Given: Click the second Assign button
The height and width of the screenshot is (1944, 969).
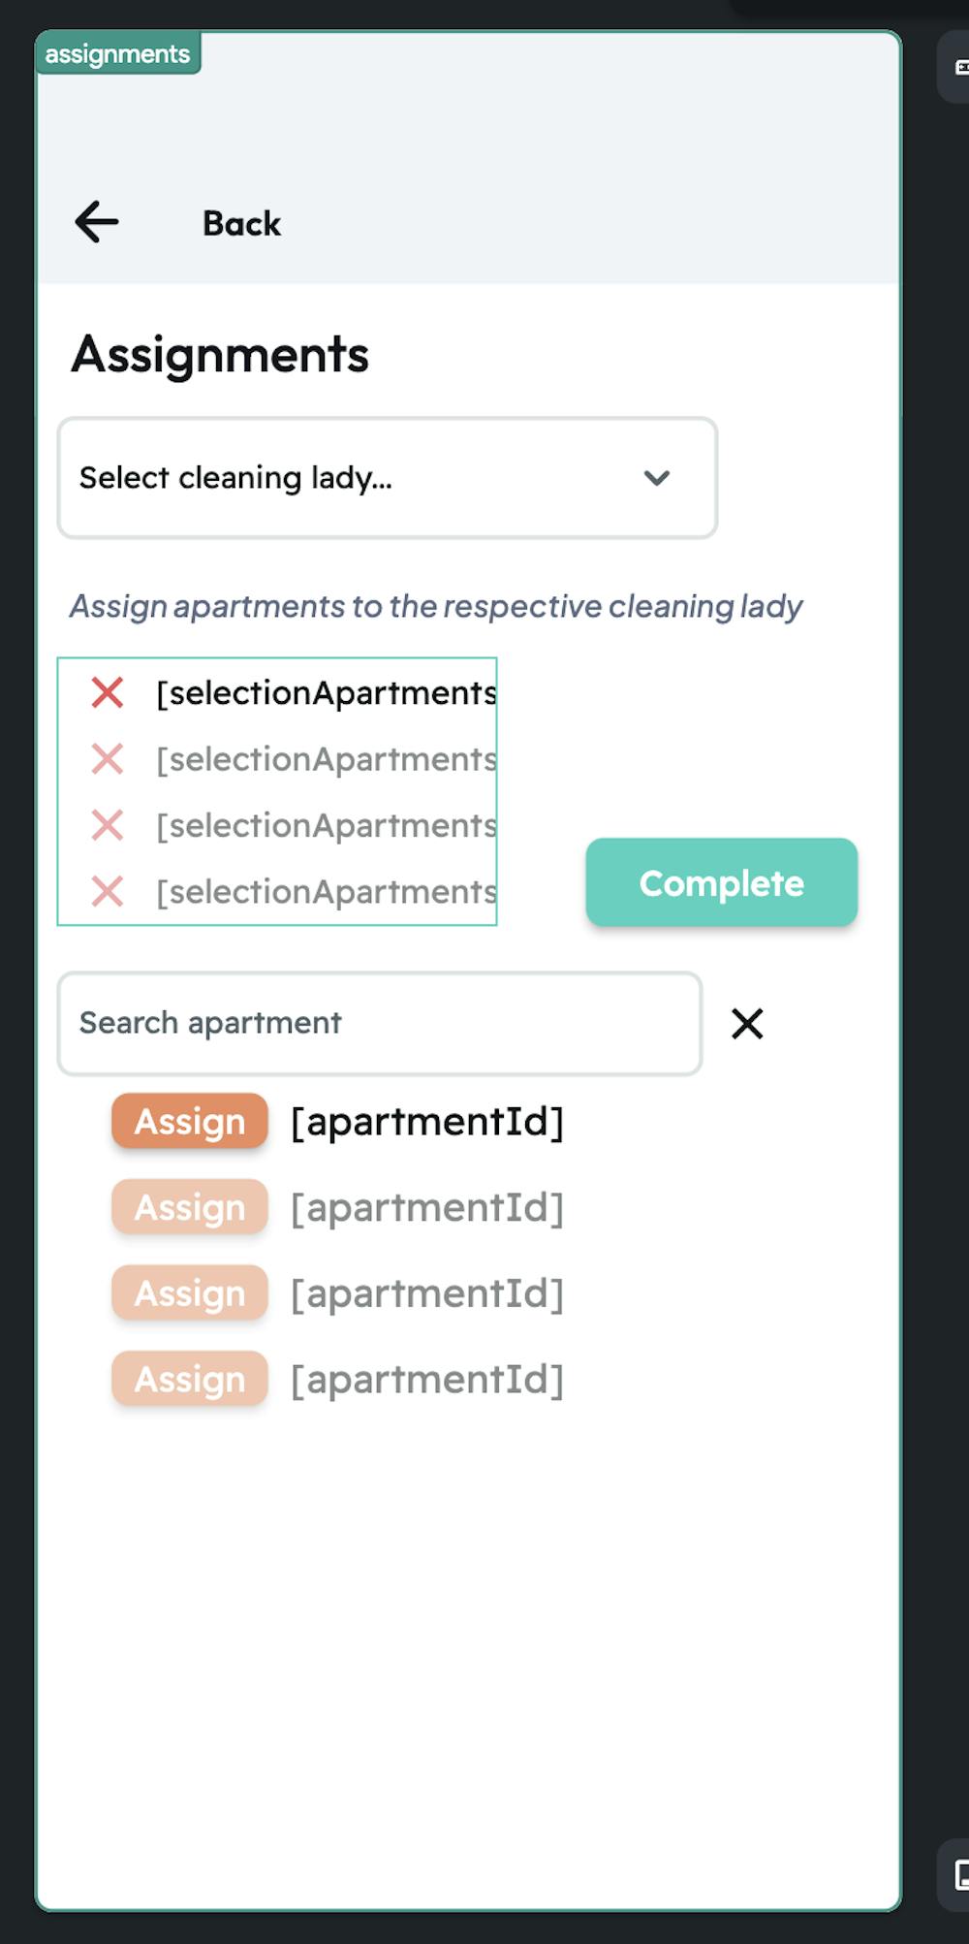Looking at the screenshot, I should click(190, 1207).
